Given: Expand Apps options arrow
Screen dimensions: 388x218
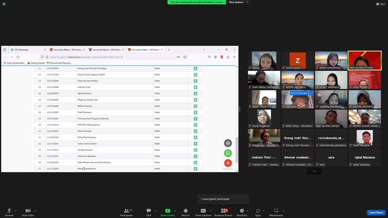Looking at the screenshot, I should pyautogui.click(x=264, y=211).
